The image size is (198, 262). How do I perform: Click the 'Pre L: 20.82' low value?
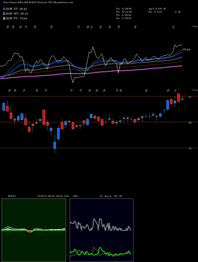coord(124,15)
